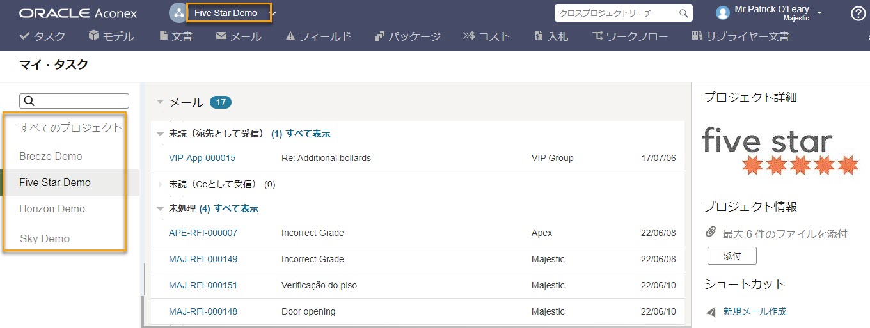Click the project selector network icon

(178, 12)
